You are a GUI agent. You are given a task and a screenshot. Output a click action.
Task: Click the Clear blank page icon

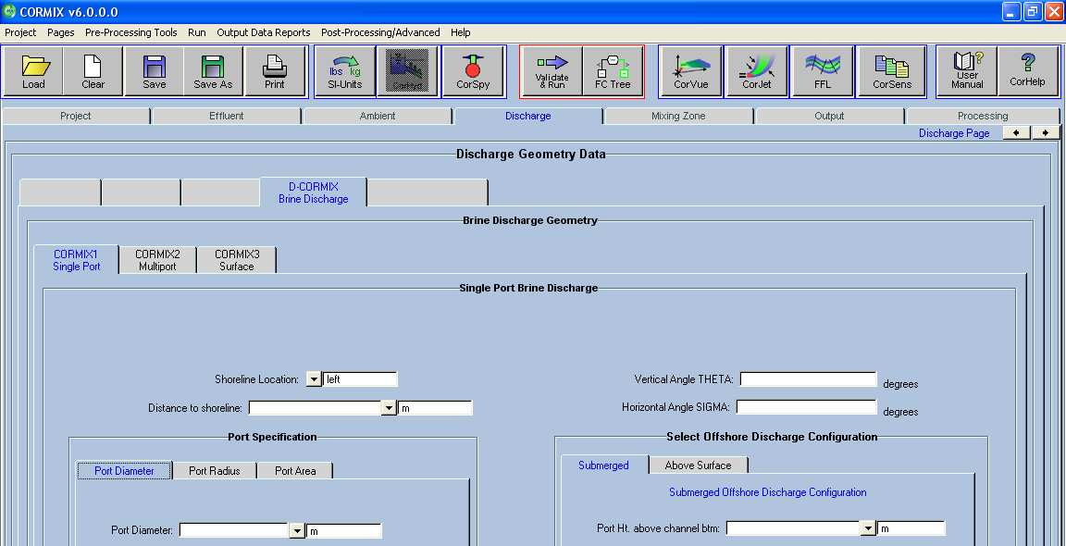(93, 71)
